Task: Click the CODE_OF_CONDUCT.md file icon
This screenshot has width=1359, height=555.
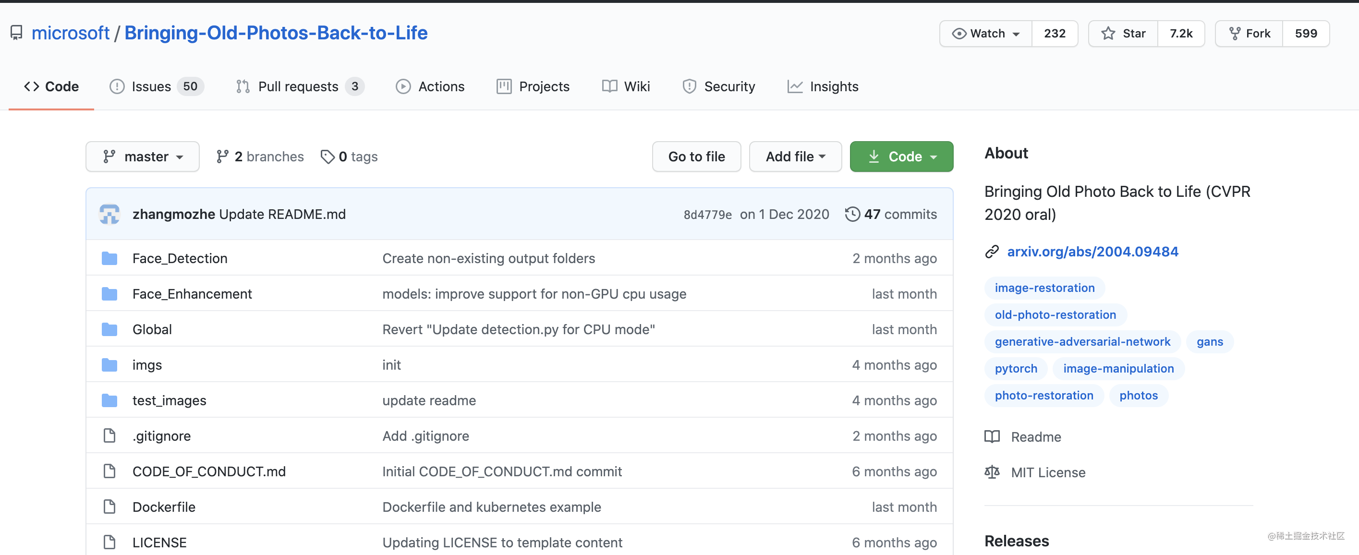Action: [109, 471]
